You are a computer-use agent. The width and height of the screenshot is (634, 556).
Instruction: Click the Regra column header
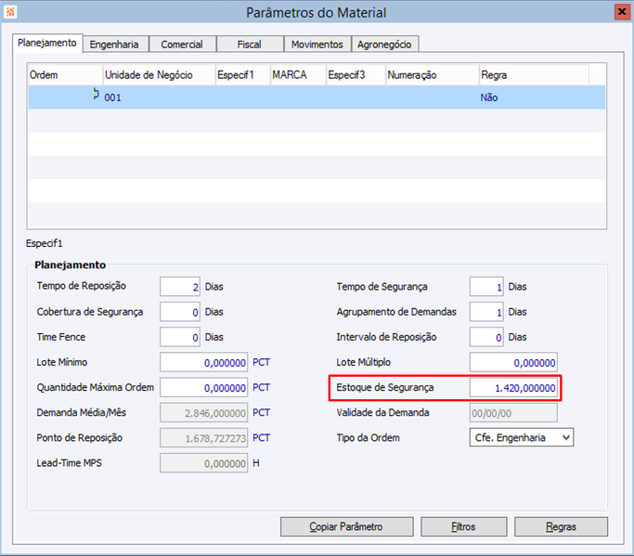pos(534,75)
